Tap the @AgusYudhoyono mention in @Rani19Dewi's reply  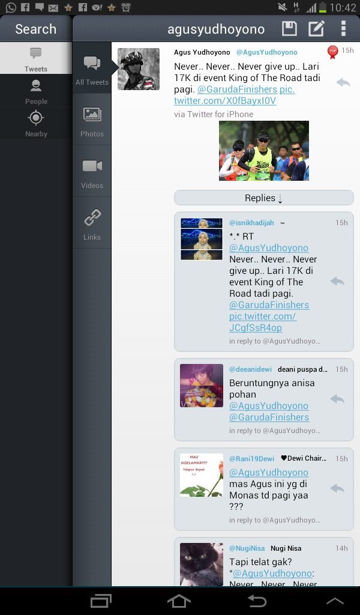[268, 473]
